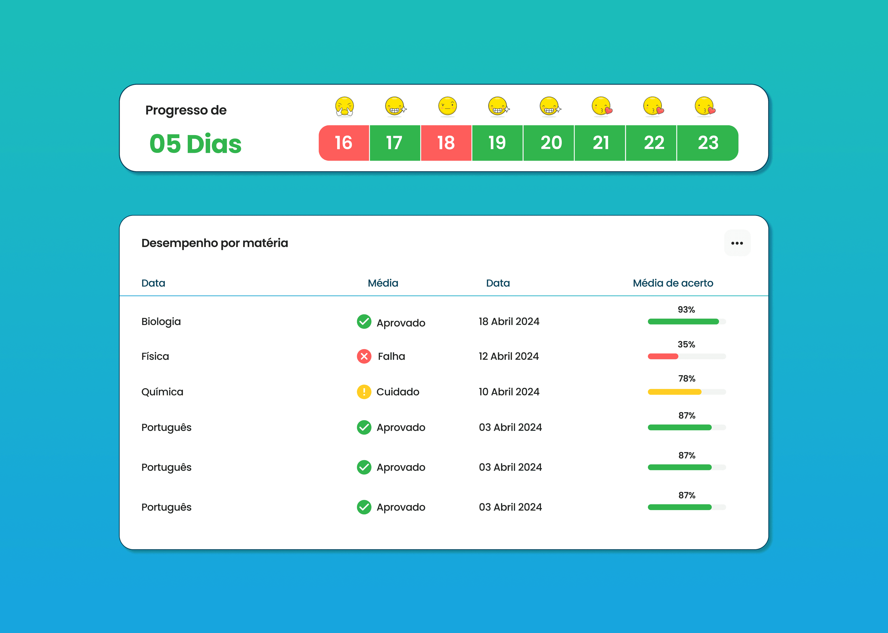Click the Química subject row label
This screenshot has width=888, height=633.
[x=162, y=392]
